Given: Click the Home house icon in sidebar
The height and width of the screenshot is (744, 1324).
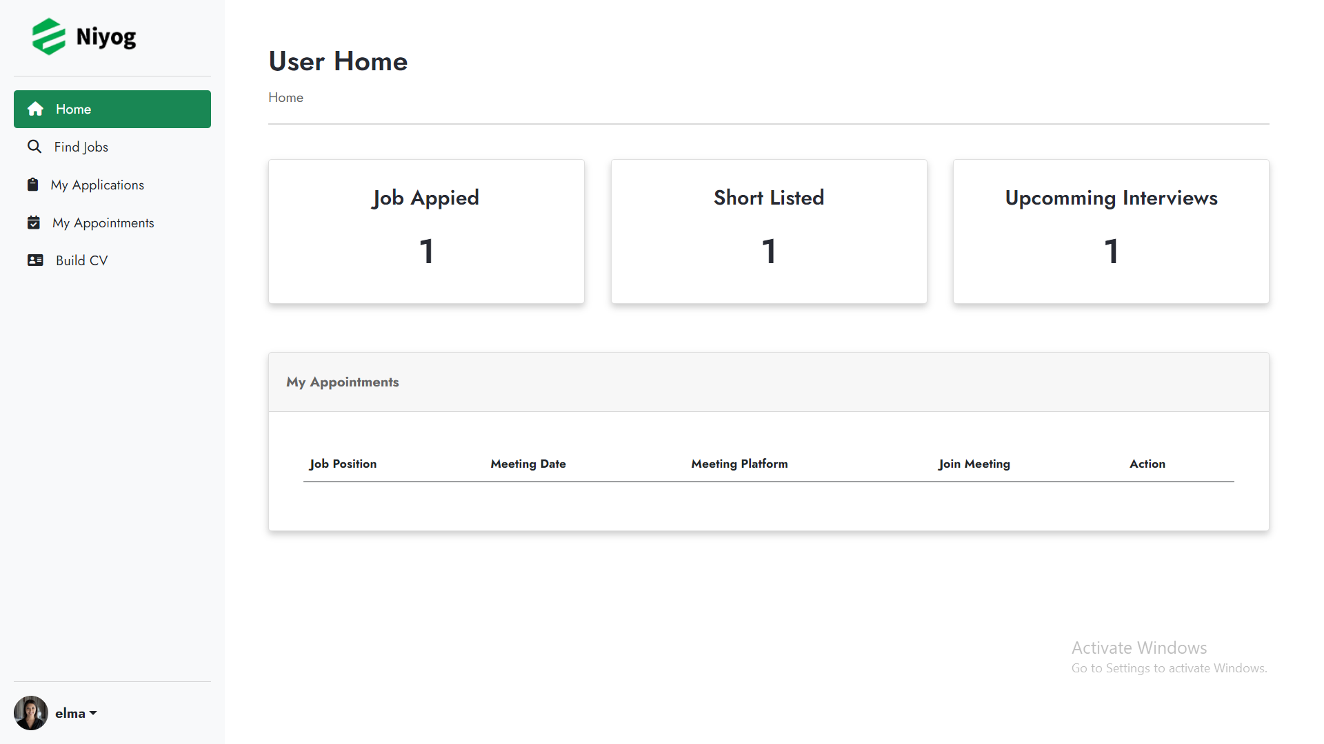Looking at the screenshot, I should (36, 109).
